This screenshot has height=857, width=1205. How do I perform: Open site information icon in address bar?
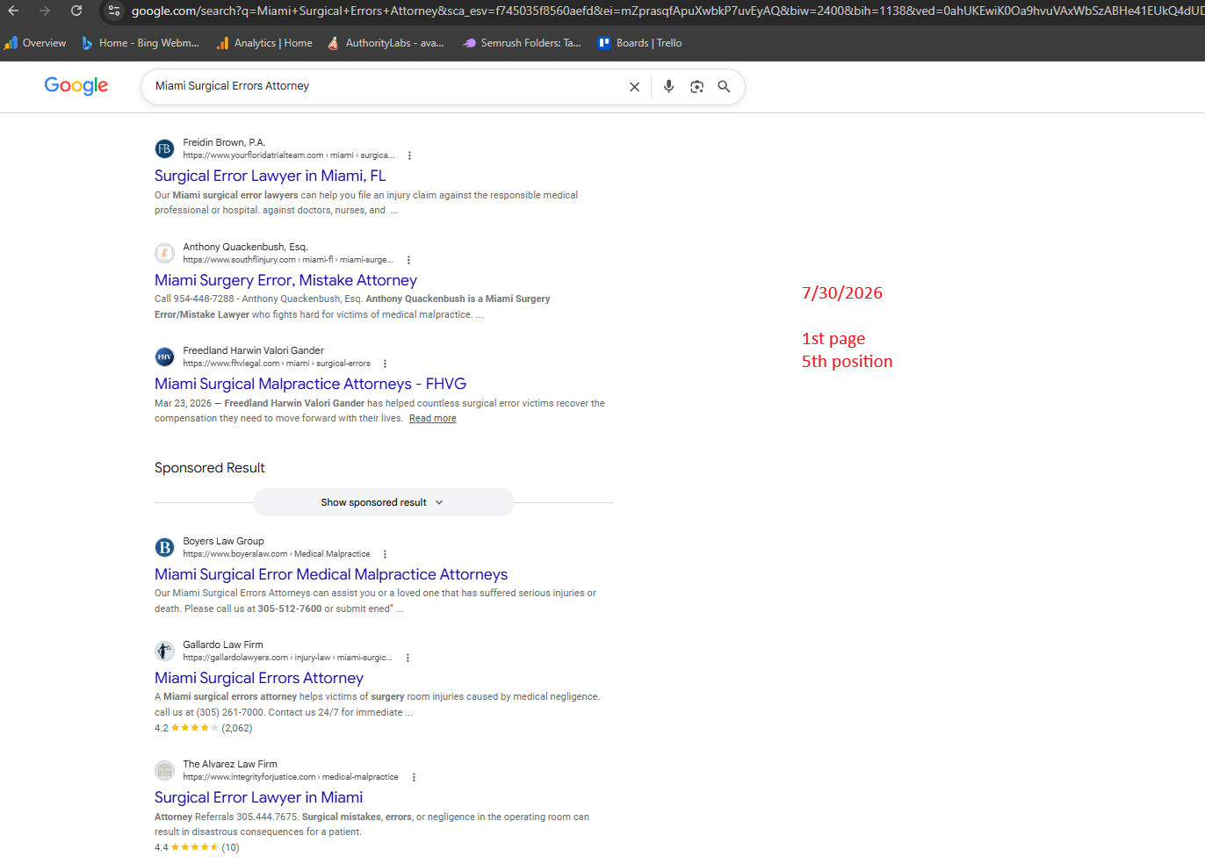tap(114, 11)
